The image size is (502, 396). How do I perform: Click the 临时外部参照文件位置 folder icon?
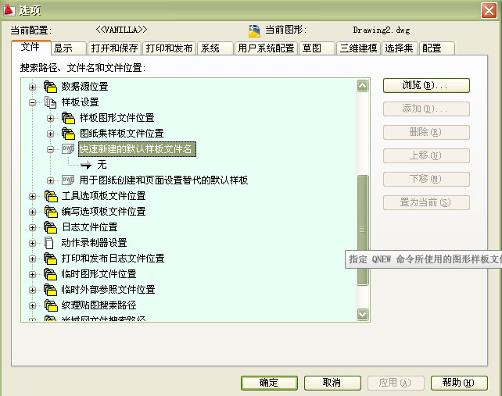pos(50,290)
